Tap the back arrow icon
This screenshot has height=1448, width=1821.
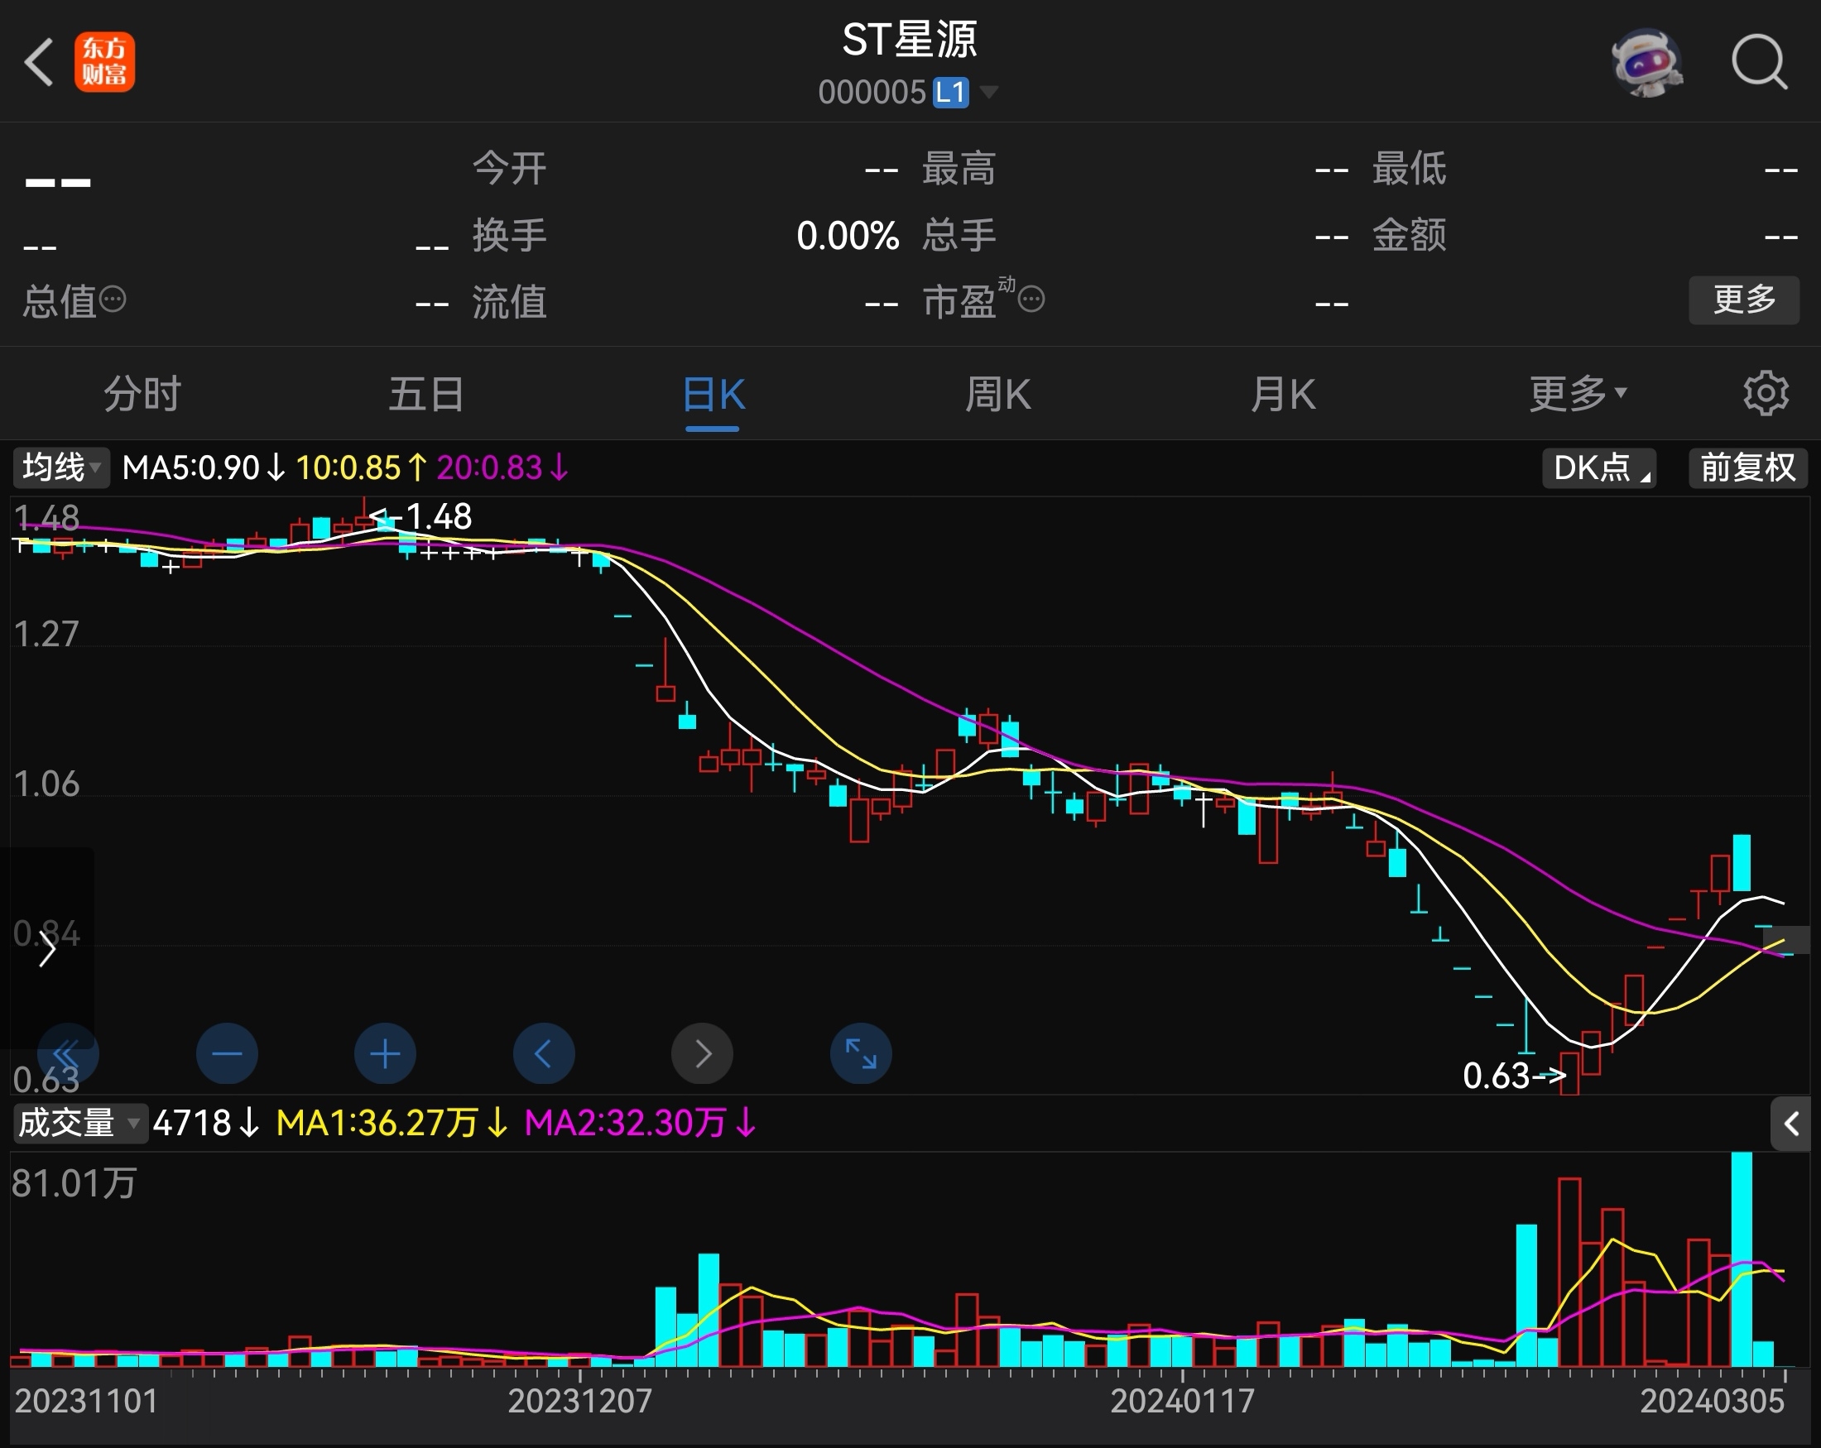pyautogui.click(x=39, y=61)
